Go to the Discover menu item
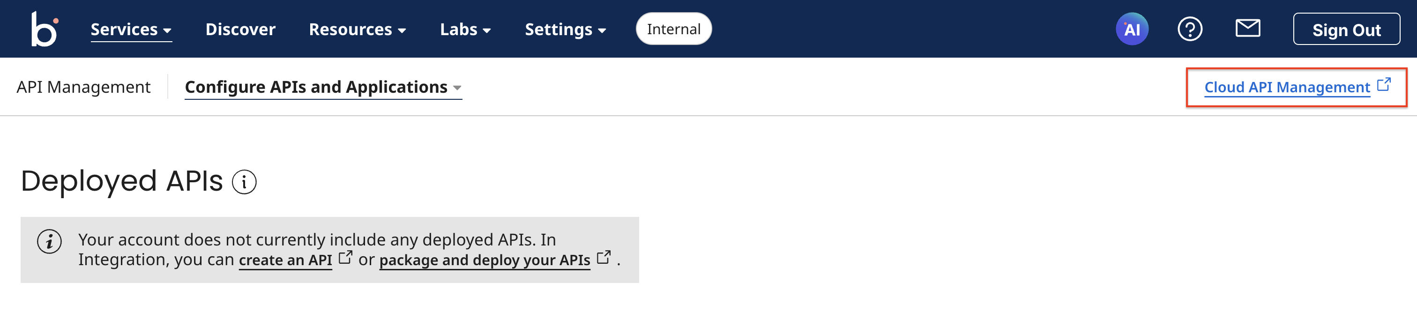This screenshot has height=327, width=1417. click(x=240, y=30)
